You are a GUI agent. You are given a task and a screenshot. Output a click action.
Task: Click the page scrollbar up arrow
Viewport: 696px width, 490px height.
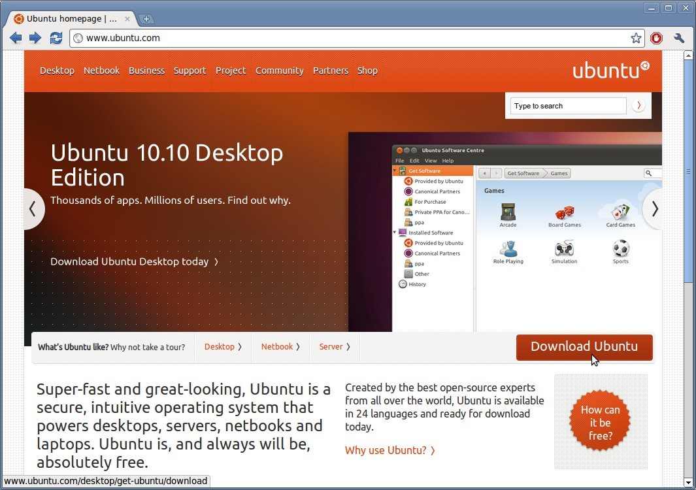coord(688,56)
